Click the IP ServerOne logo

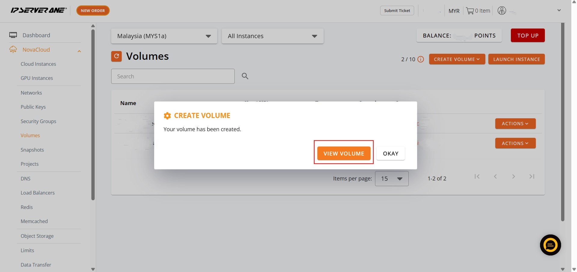38,11
